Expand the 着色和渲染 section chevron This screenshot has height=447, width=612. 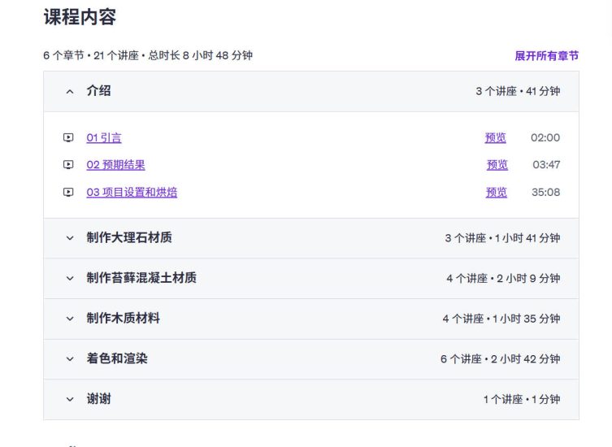tap(70, 358)
